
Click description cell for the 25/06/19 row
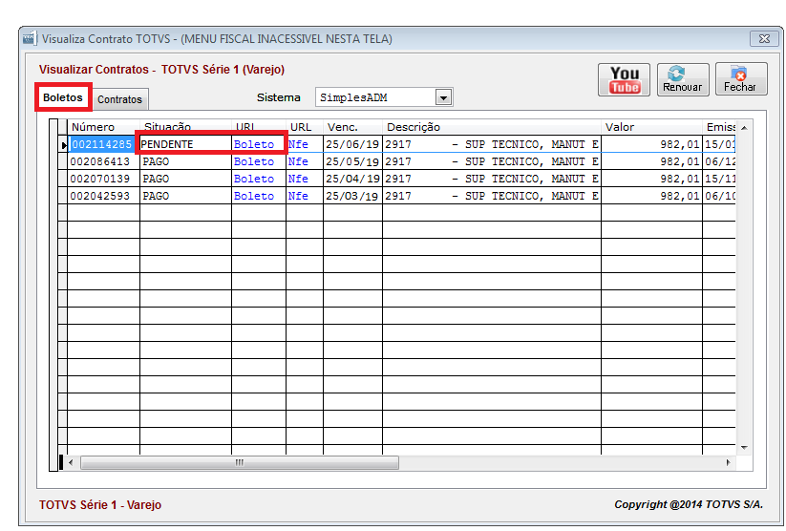tap(491, 144)
